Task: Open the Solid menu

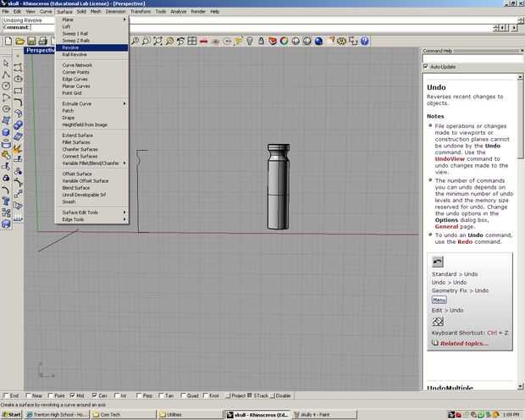Action: pyautogui.click(x=81, y=11)
